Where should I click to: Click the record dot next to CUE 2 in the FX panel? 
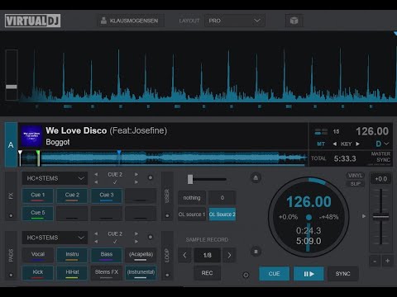tap(151, 177)
